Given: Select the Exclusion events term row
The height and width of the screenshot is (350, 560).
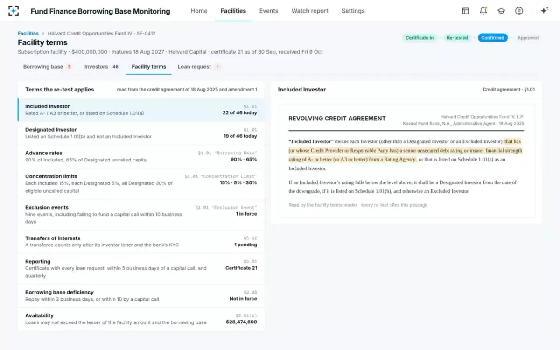Looking at the screenshot, I should click(x=141, y=215).
